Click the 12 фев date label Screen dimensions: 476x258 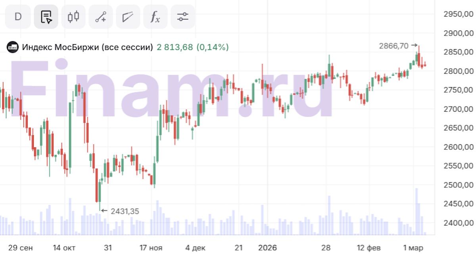[369, 248]
